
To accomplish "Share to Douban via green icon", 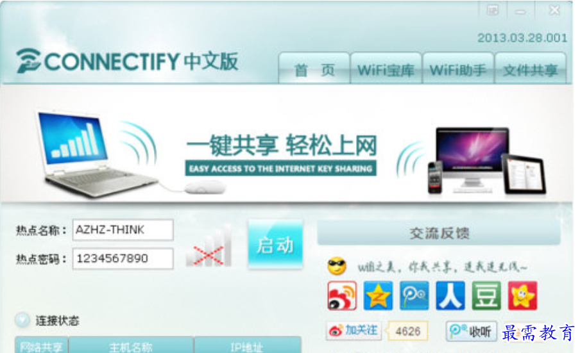I will tap(486, 295).
